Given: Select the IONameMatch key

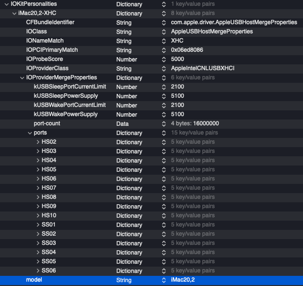Looking at the screenshot, I should tap(45, 41).
